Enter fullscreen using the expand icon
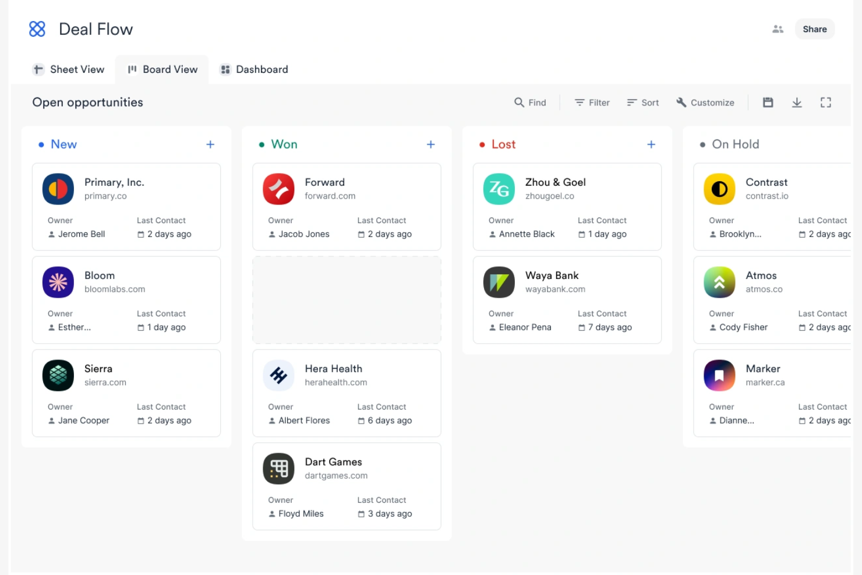The image size is (862, 575). click(826, 102)
